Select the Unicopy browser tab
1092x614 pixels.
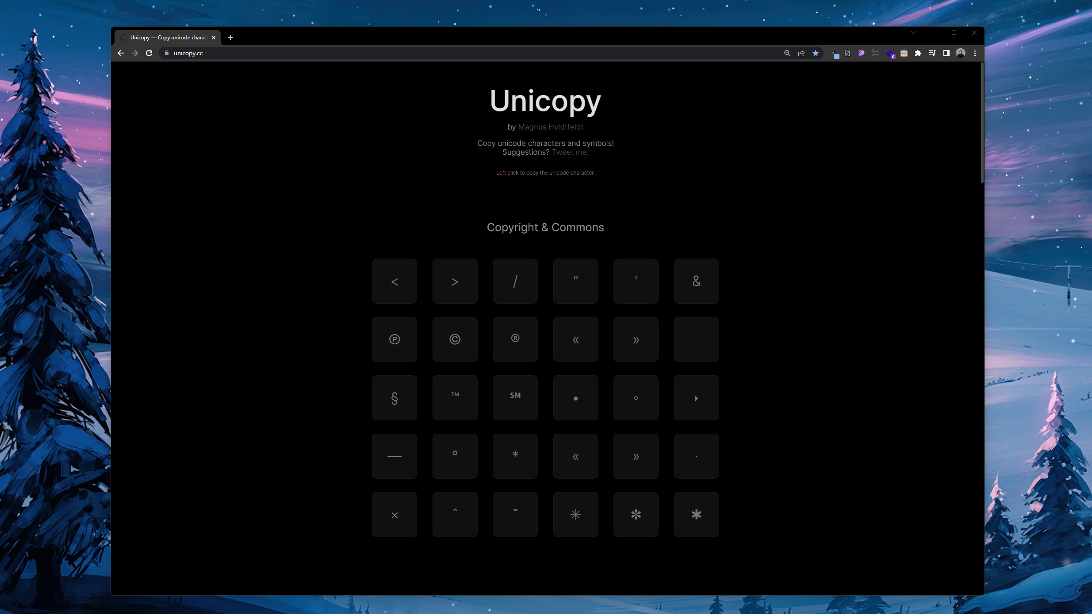point(168,38)
